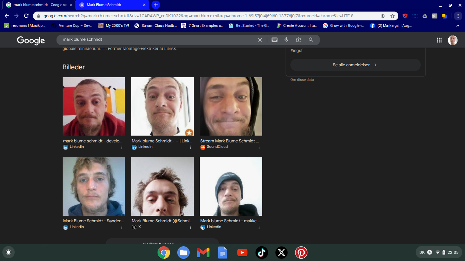Open the X app from the shelf

(x=282, y=253)
